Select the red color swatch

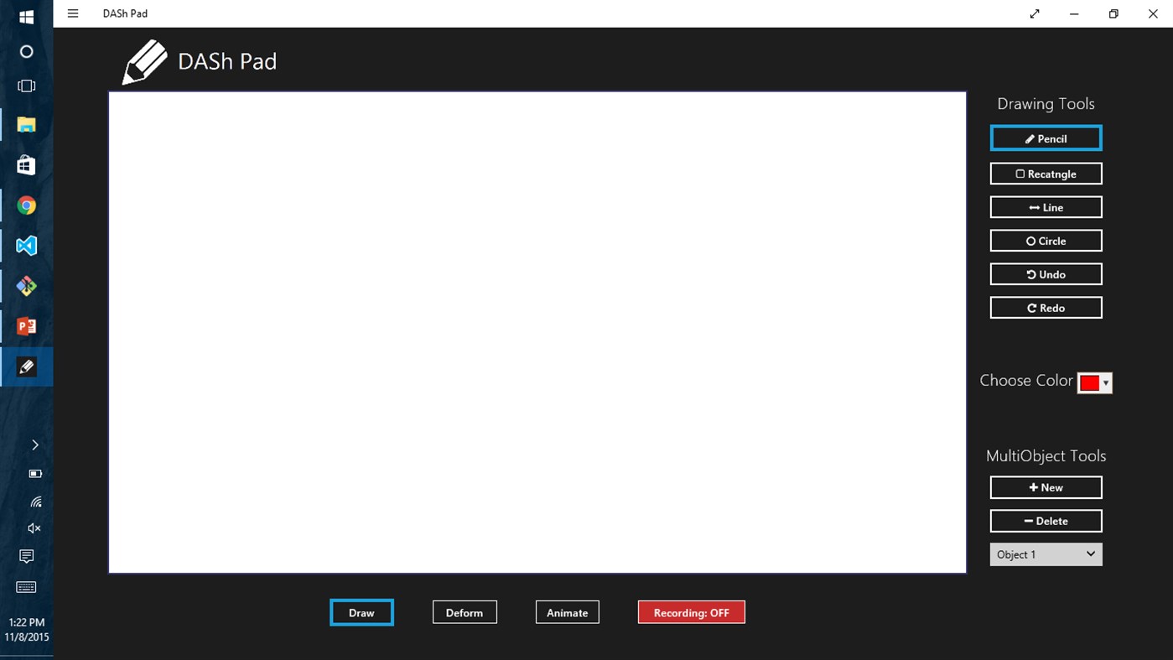tap(1090, 382)
